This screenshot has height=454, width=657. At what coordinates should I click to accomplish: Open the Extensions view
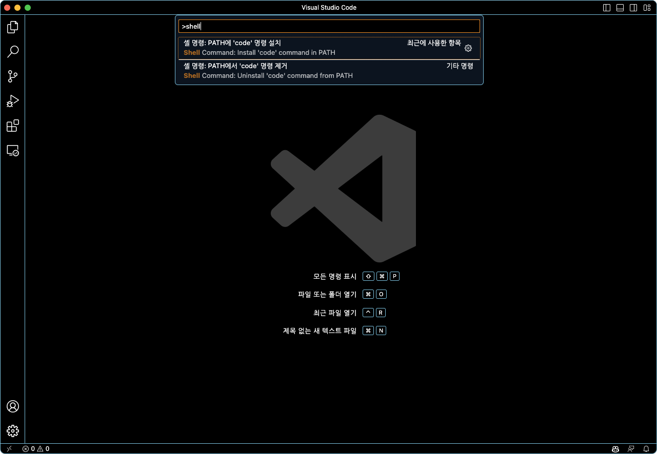coord(13,126)
